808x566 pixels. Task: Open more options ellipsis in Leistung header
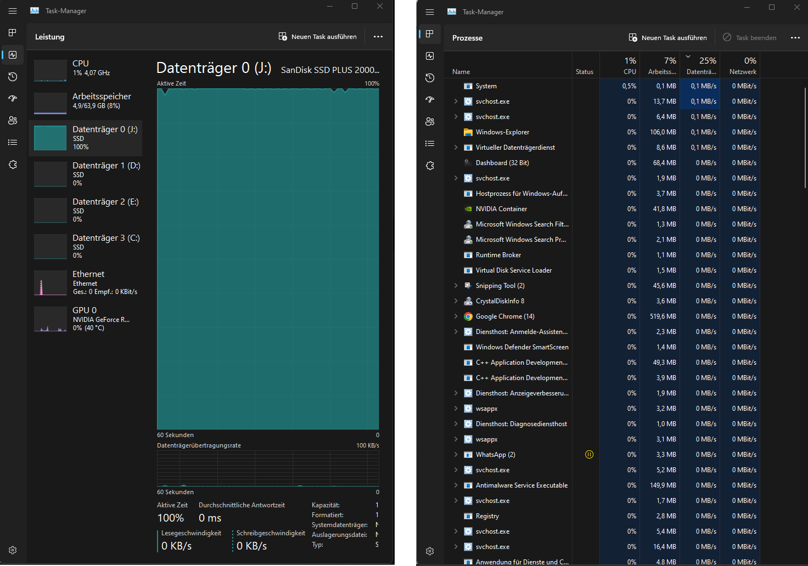coord(378,37)
